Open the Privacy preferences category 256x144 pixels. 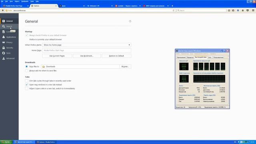[9, 42]
